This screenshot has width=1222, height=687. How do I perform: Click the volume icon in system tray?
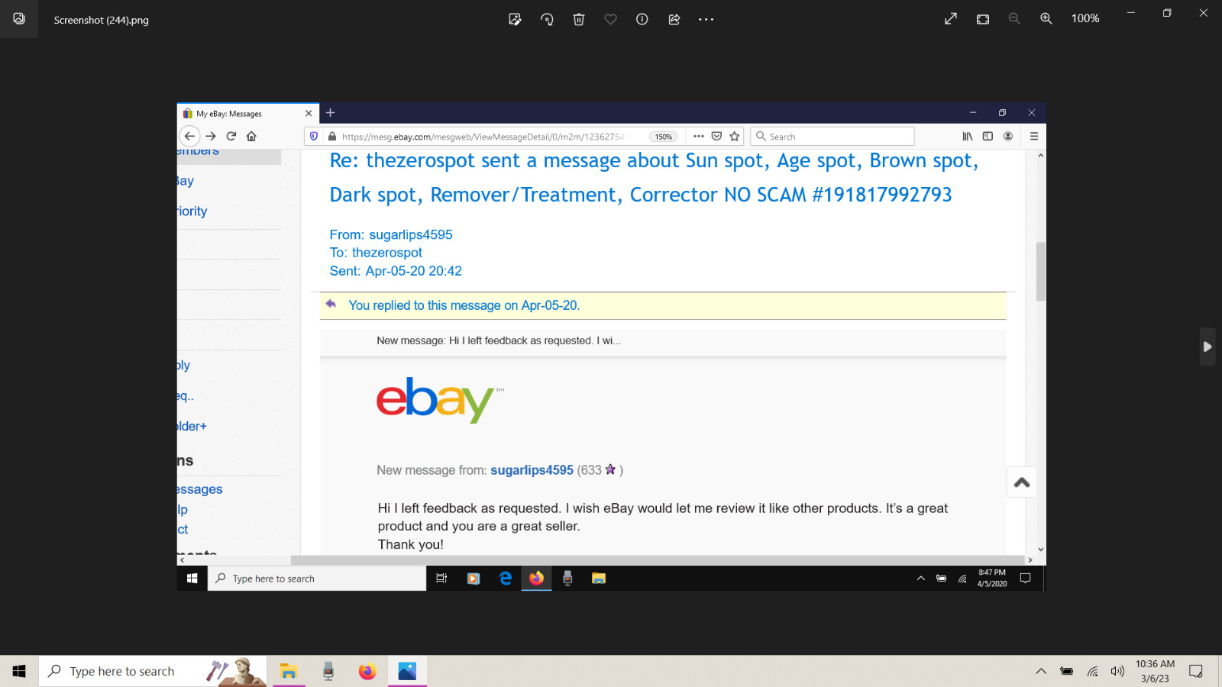pos(1118,671)
